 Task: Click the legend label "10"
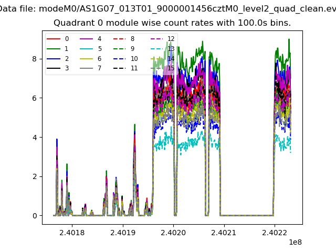(x=134, y=58)
